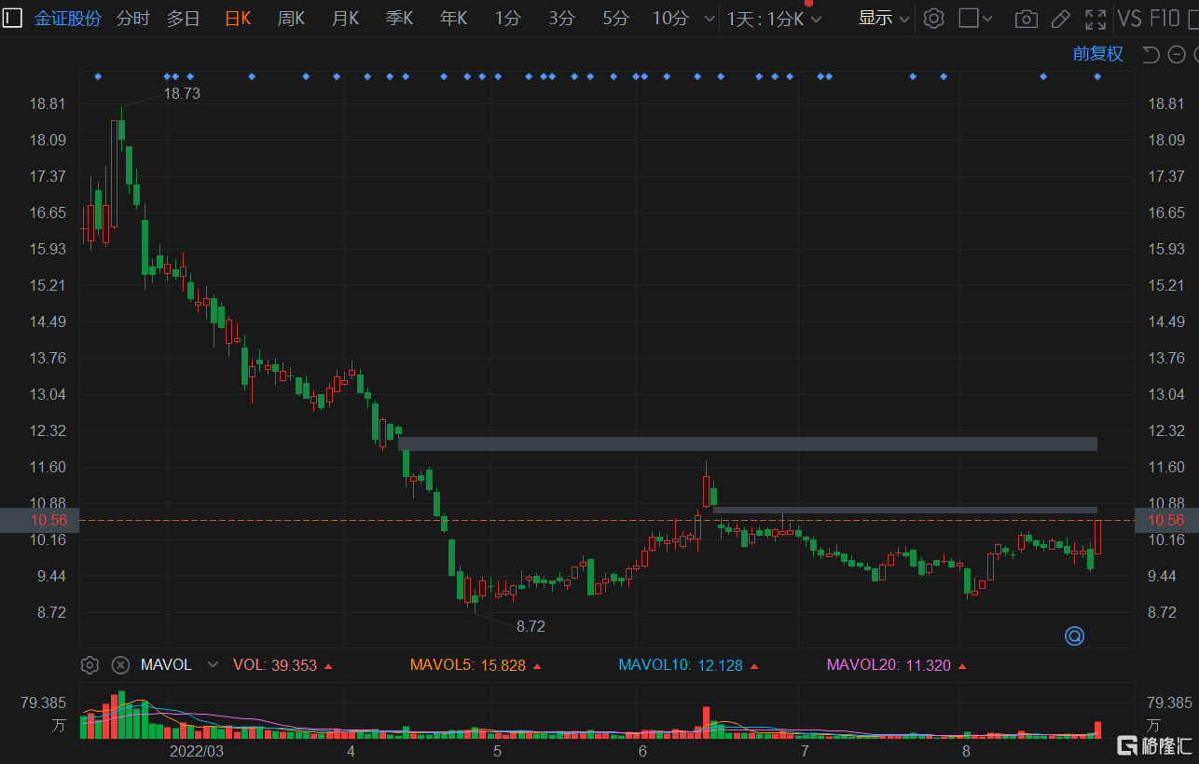The image size is (1199, 764).
Task: Open the 显示 display dropdown
Action: click(884, 18)
